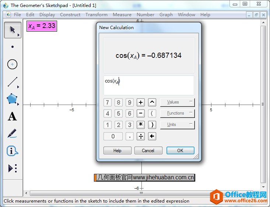Image resolution: width=270 pixels, height=207 pixels.
Task: Click the horizontal scrollbar left arrow
Action: (26, 193)
